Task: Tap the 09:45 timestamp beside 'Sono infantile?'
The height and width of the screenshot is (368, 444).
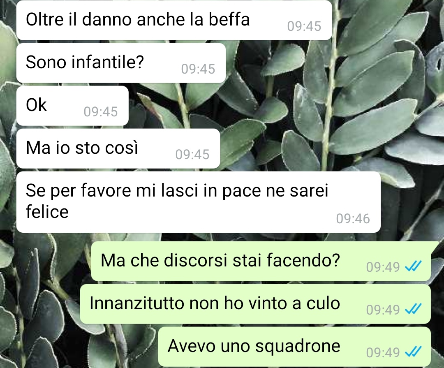Action: click(x=198, y=69)
